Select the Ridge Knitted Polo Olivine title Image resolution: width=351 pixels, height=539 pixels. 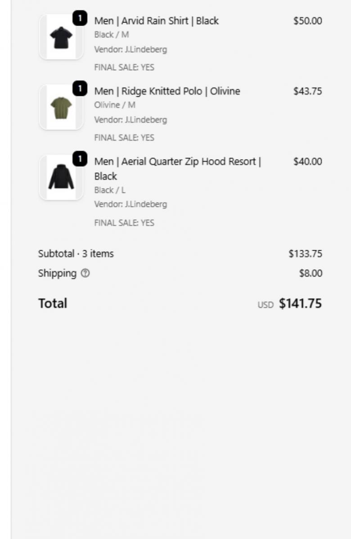pyautogui.click(x=167, y=91)
